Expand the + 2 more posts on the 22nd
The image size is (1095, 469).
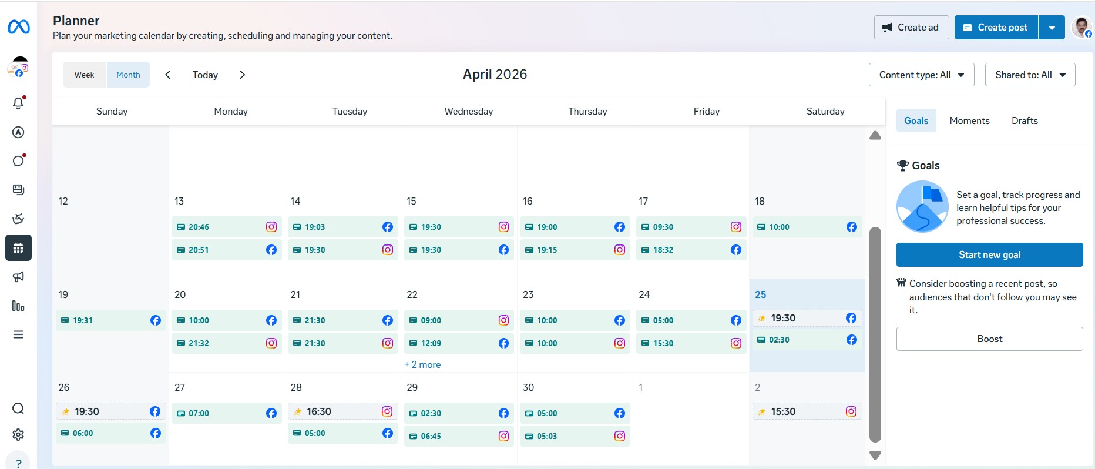[422, 364]
